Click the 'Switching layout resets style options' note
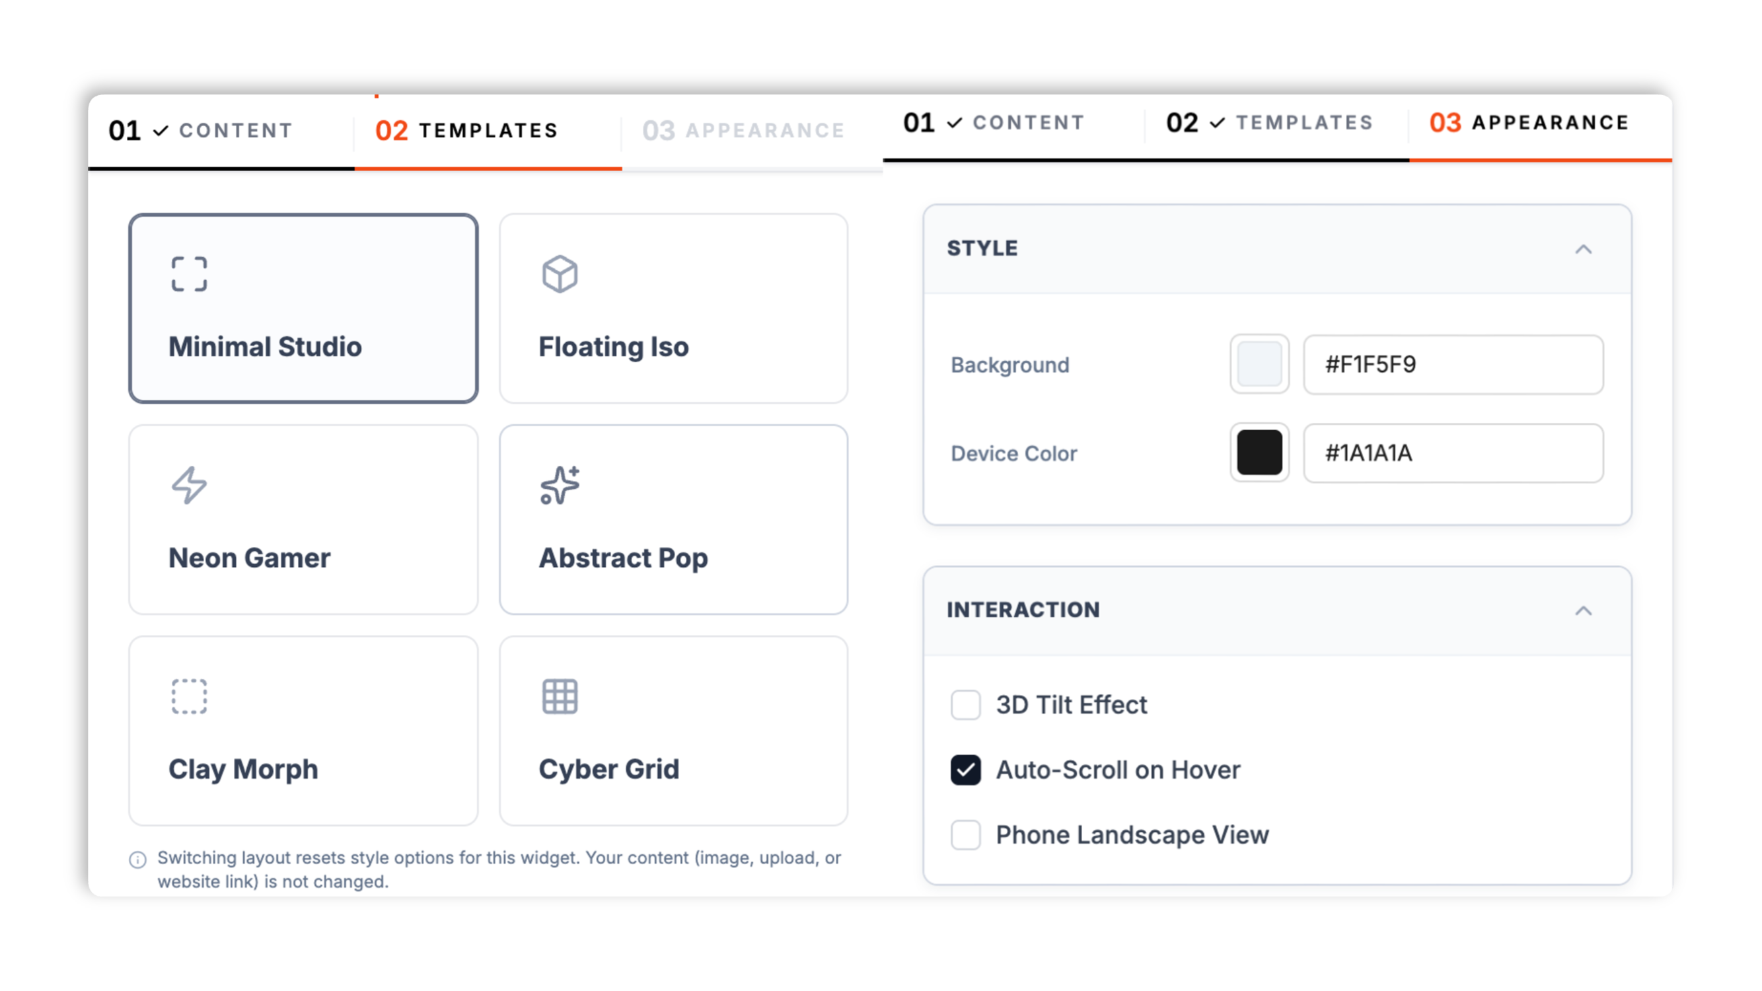1762x991 pixels. pos(499,870)
